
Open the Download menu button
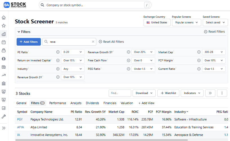coord(144,93)
